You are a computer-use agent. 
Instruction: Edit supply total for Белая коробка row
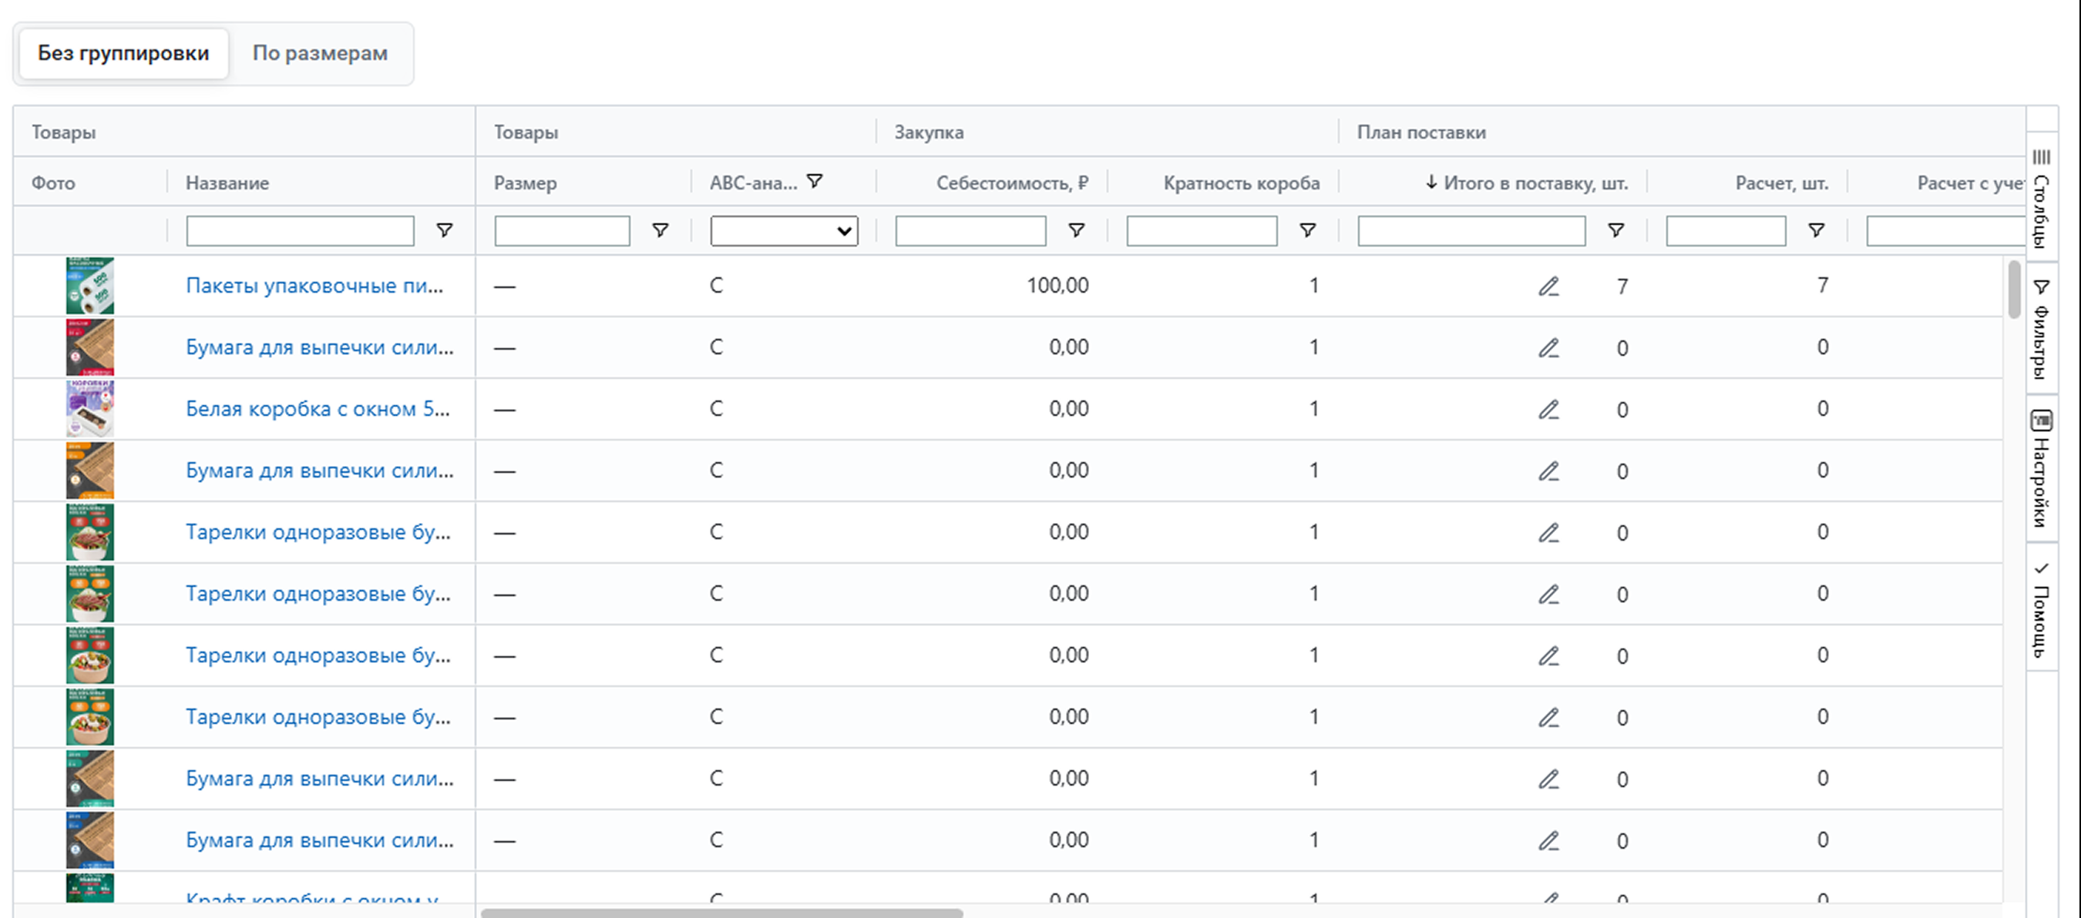click(x=1548, y=410)
